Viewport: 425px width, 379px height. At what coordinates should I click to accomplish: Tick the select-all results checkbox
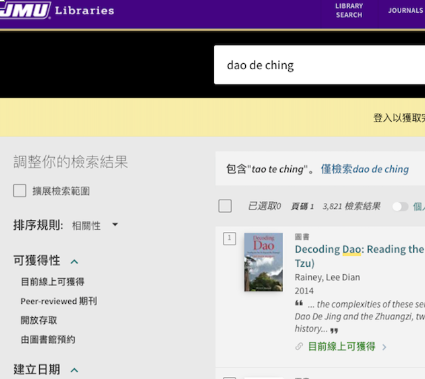(225, 206)
